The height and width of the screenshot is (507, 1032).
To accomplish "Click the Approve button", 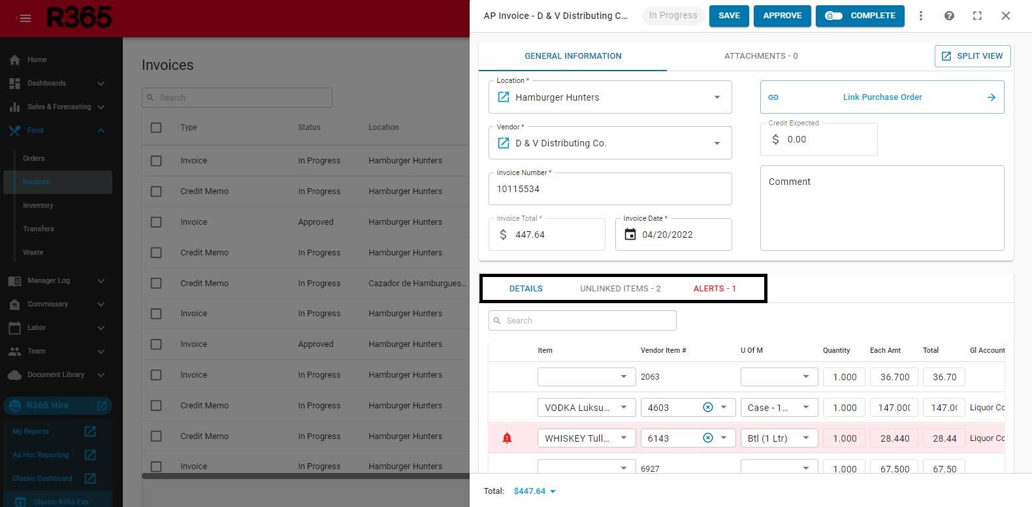I will (x=782, y=16).
